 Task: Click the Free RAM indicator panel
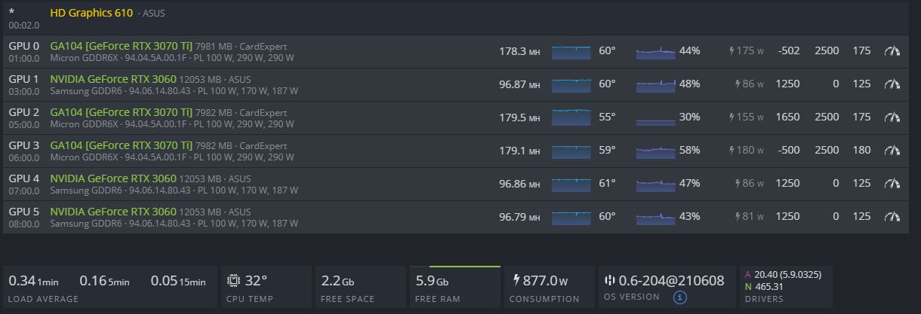click(x=454, y=287)
